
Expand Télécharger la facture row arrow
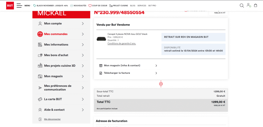tap(156, 73)
